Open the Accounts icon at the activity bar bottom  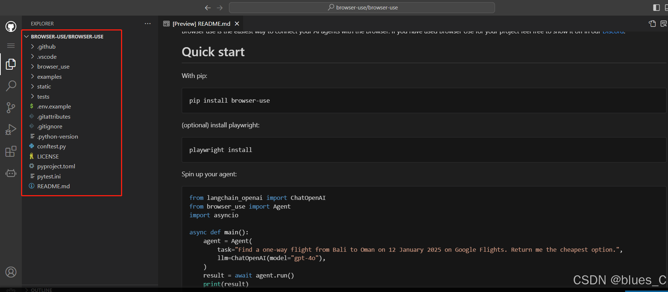coord(11,272)
